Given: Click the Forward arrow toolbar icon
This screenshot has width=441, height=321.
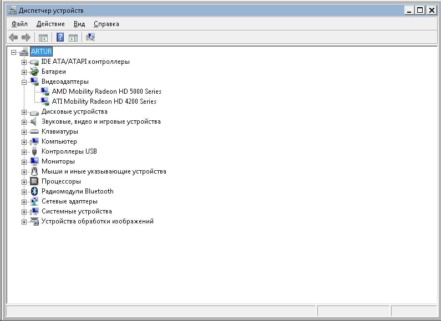Looking at the screenshot, I should (x=26, y=37).
